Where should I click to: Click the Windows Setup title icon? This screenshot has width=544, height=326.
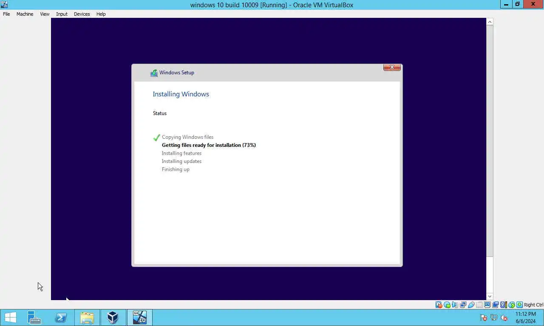pos(154,73)
